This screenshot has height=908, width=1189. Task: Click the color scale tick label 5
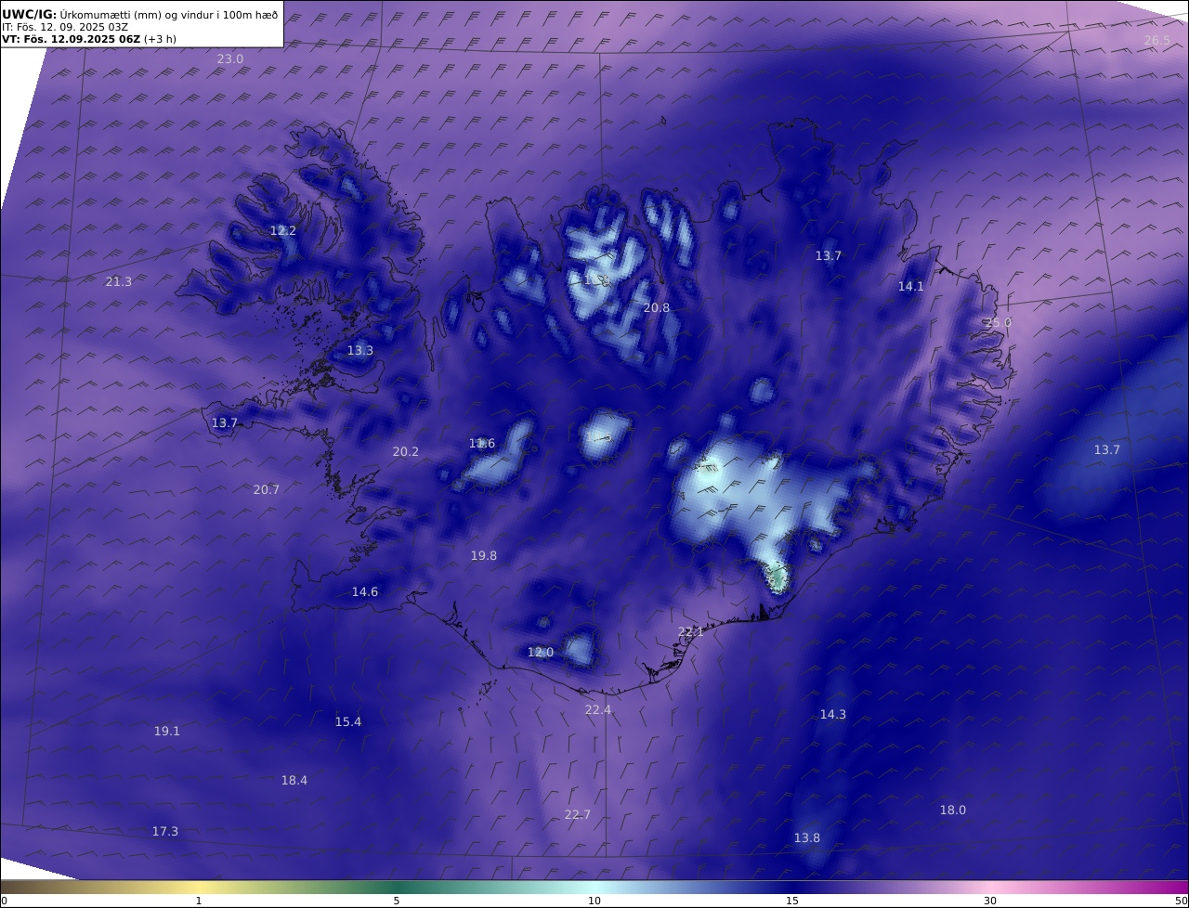tap(397, 901)
